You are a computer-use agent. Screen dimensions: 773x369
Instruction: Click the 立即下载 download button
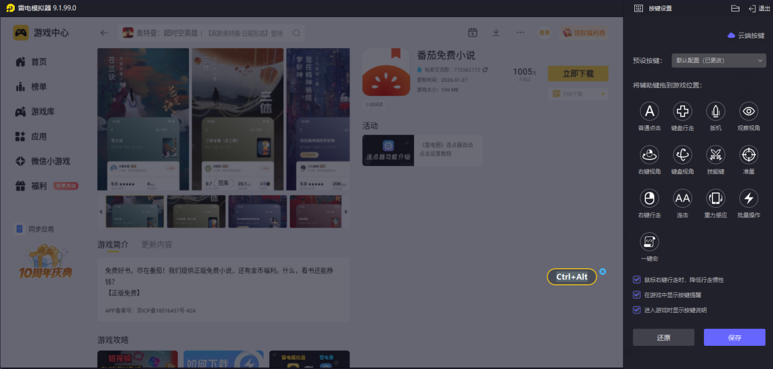(x=578, y=73)
